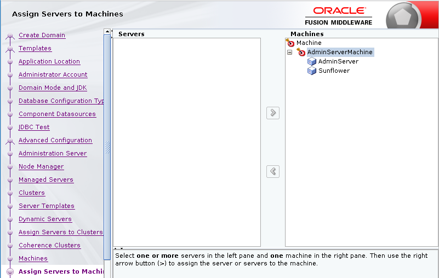Open the Create Domain step
The width and height of the screenshot is (439, 278).
pyautogui.click(x=42, y=35)
